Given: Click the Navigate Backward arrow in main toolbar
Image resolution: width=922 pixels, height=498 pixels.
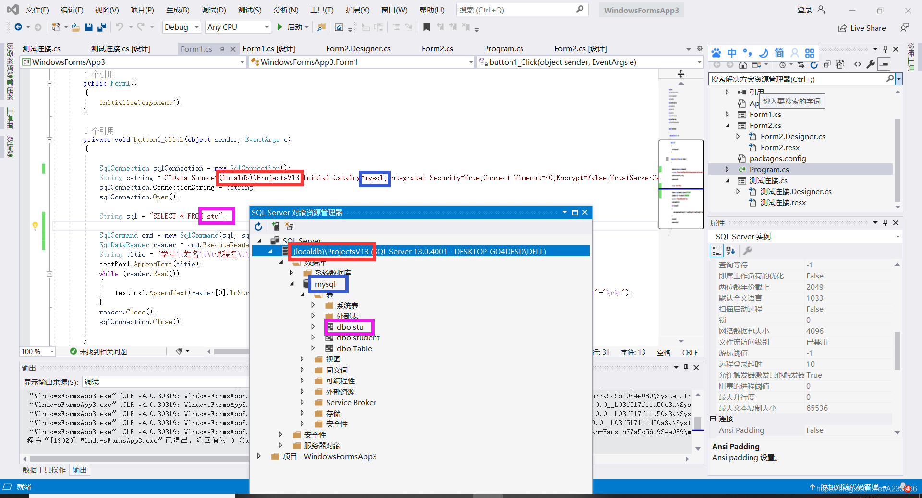Looking at the screenshot, I should pos(18,27).
